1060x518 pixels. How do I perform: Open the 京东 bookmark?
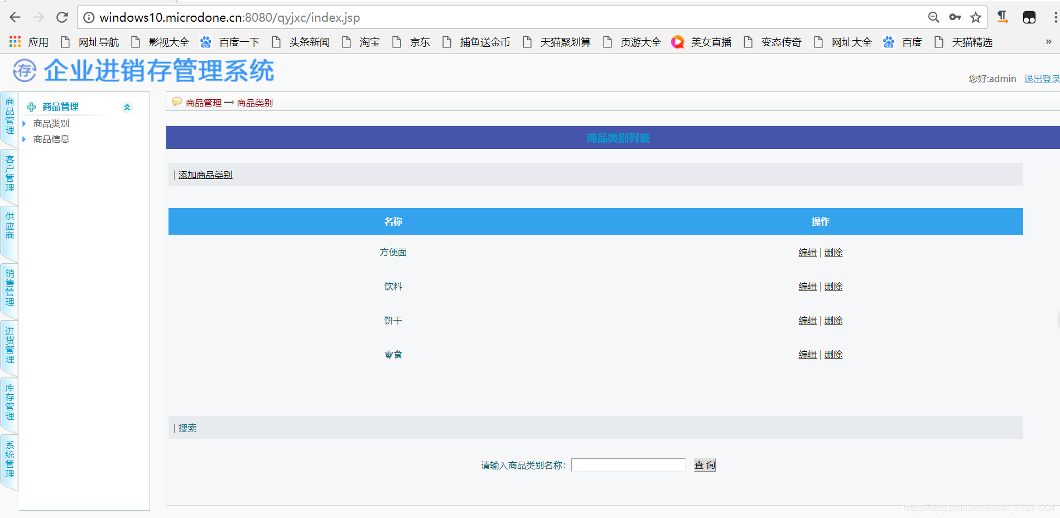[x=411, y=42]
